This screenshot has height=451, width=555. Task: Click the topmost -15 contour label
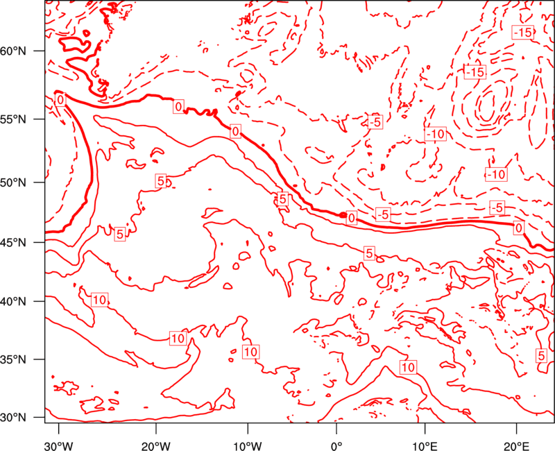click(x=523, y=33)
